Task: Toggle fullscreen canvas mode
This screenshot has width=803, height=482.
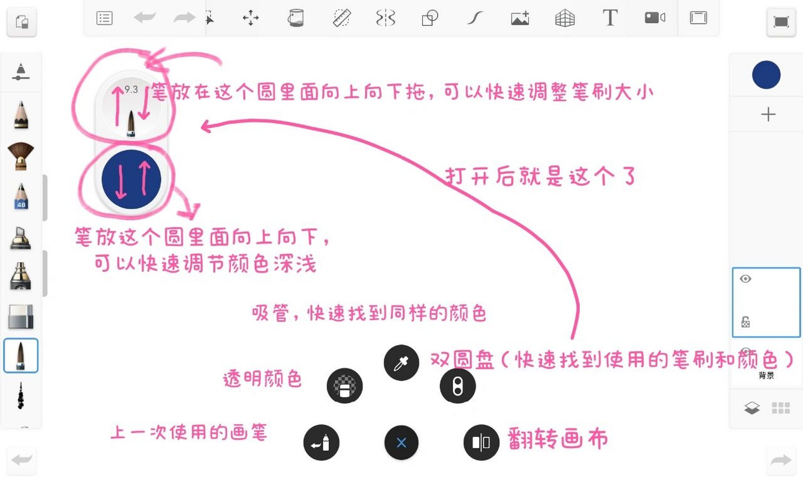Action: [x=780, y=23]
